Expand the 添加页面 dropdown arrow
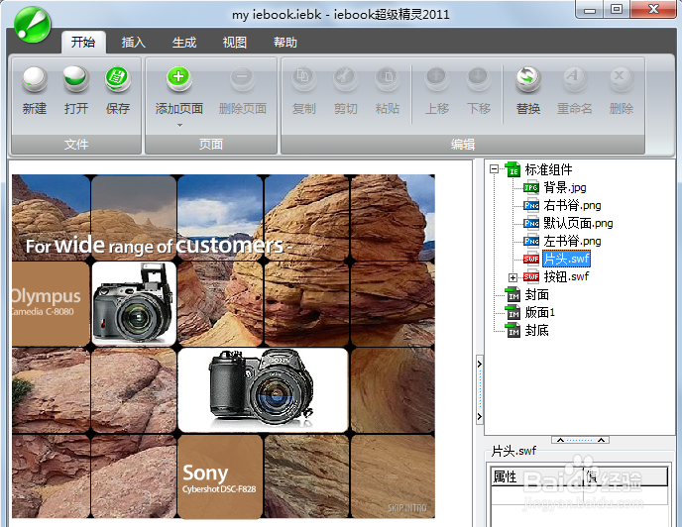Viewport: 682px width, 527px height. point(179,125)
